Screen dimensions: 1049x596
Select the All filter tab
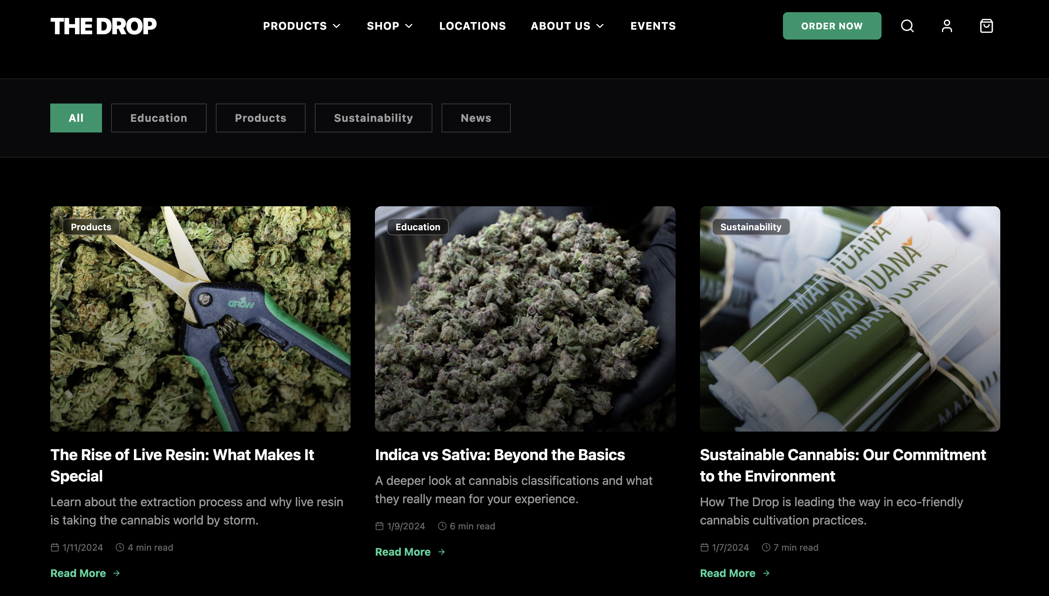76,118
